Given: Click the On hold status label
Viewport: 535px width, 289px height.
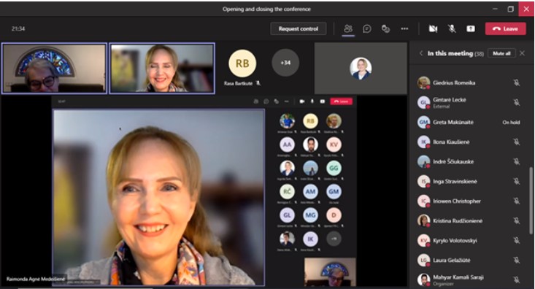Looking at the screenshot, I should click(511, 122).
